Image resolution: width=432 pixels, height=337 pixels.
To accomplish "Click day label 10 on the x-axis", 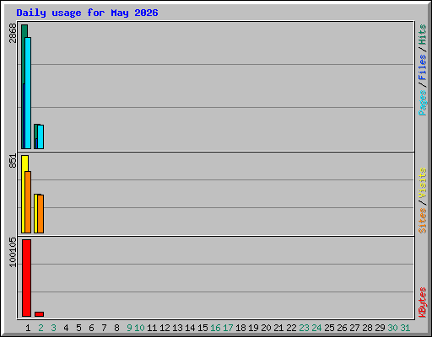I will click(x=139, y=328).
